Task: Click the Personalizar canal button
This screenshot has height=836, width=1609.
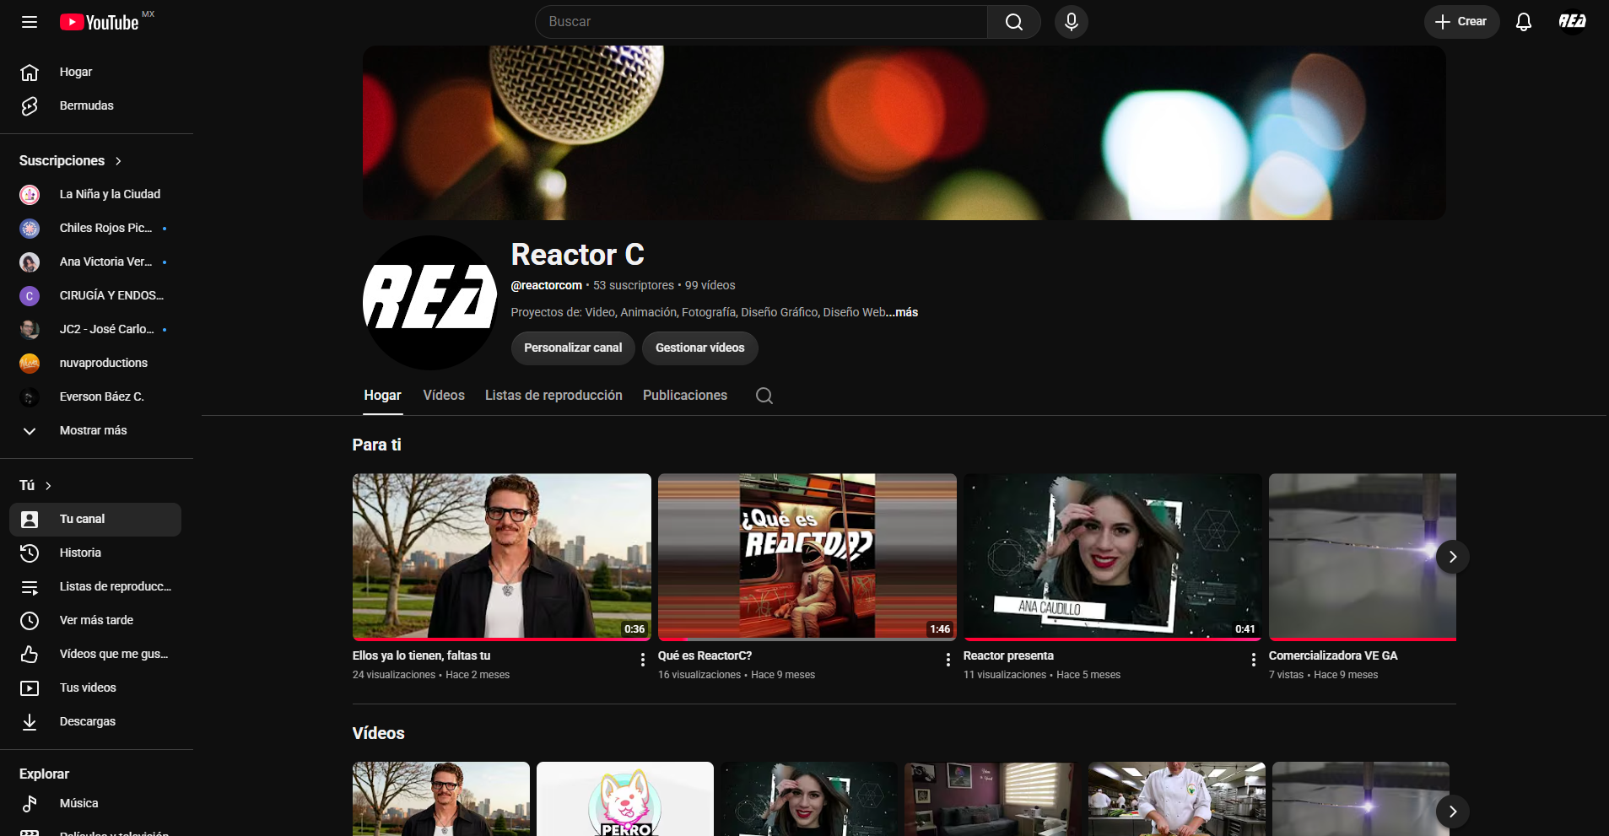Action: tap(573, 348)
